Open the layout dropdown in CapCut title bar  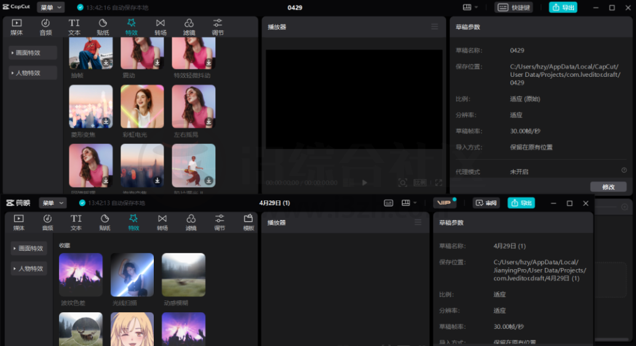point(471,7)
